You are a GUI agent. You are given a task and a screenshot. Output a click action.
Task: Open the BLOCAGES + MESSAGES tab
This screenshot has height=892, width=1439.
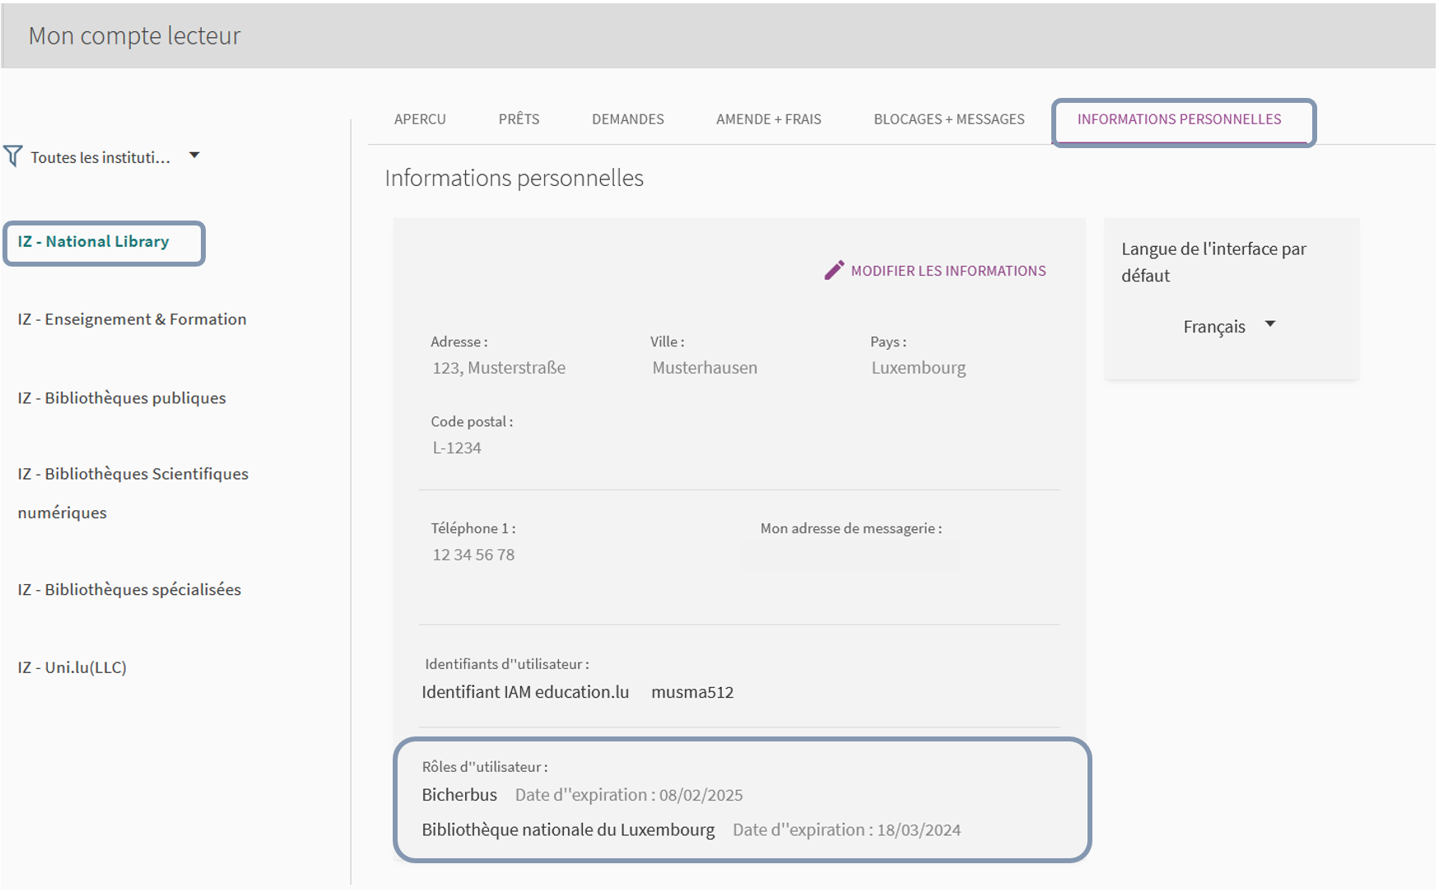948,118
